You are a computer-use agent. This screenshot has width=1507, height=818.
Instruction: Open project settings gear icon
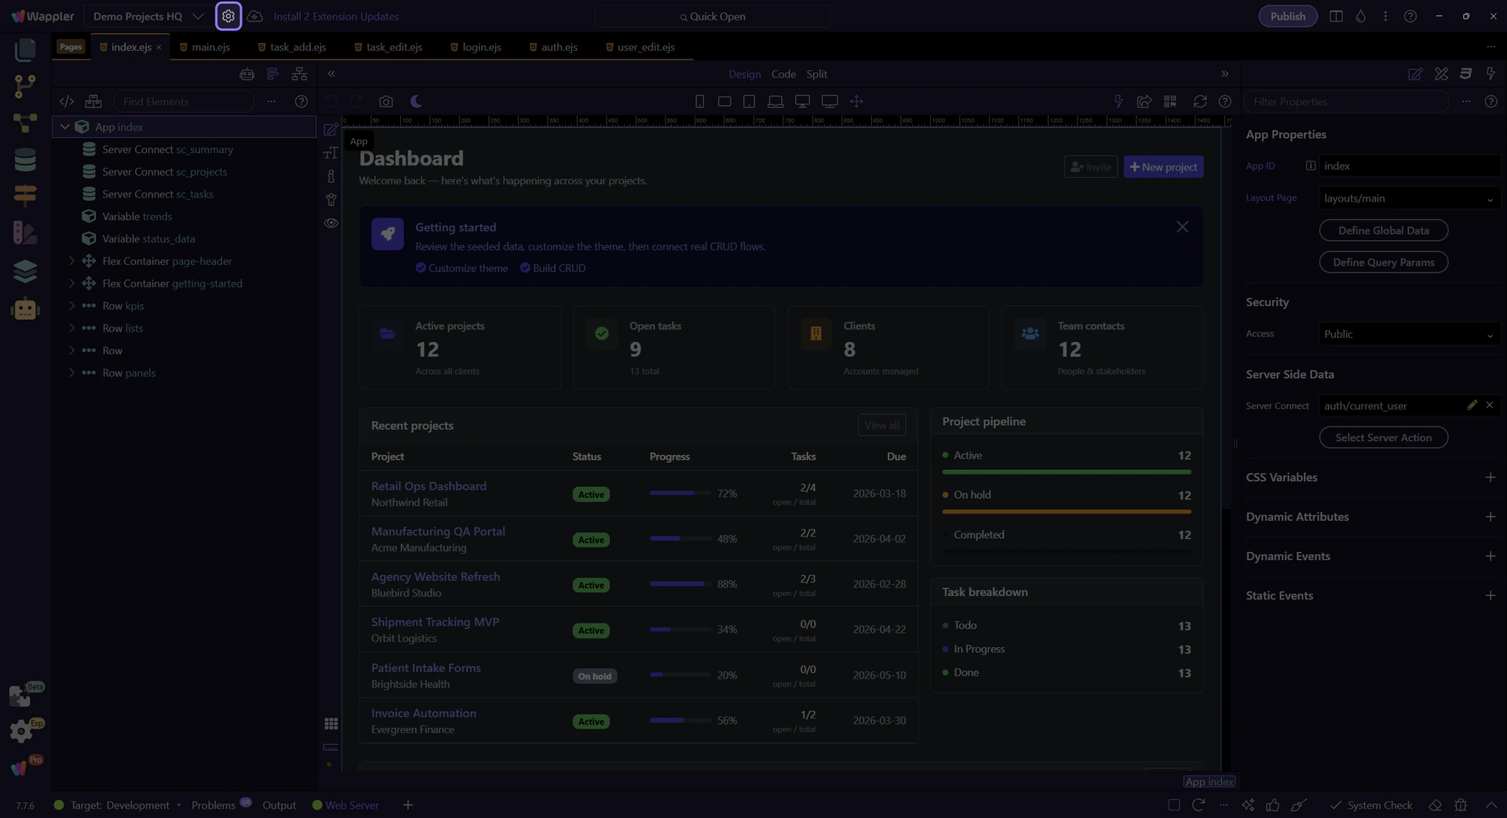tap(228, 16)
